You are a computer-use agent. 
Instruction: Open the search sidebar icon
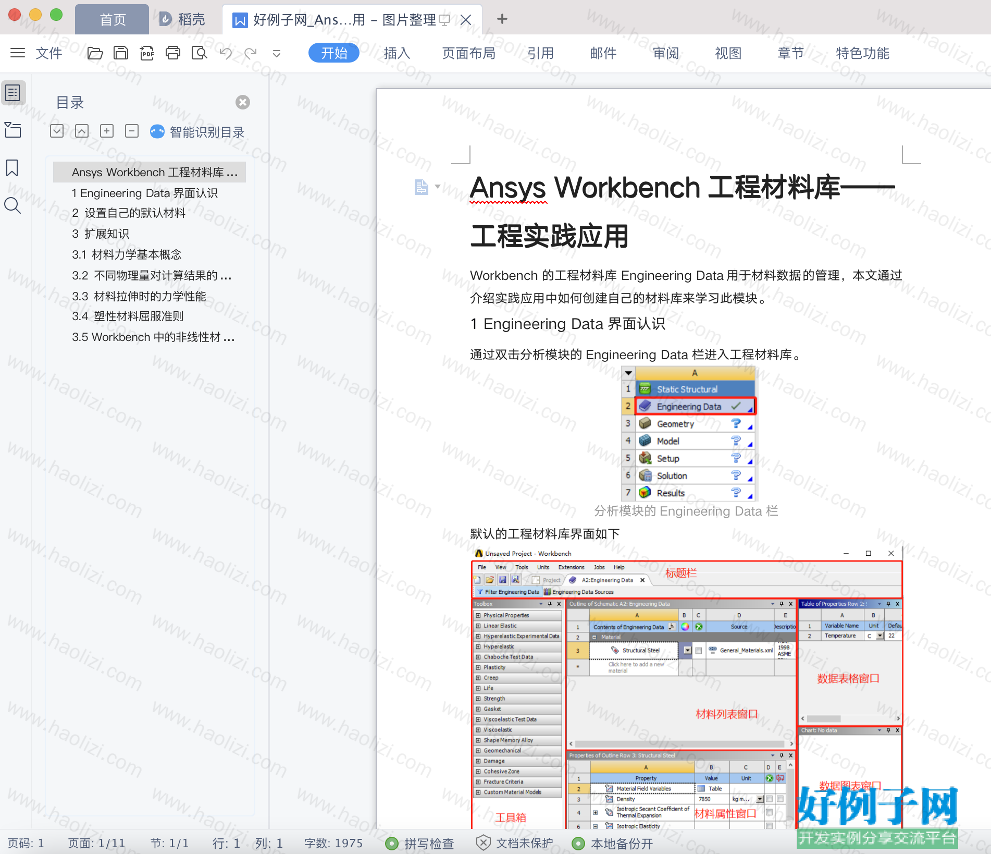coord(13,206)
